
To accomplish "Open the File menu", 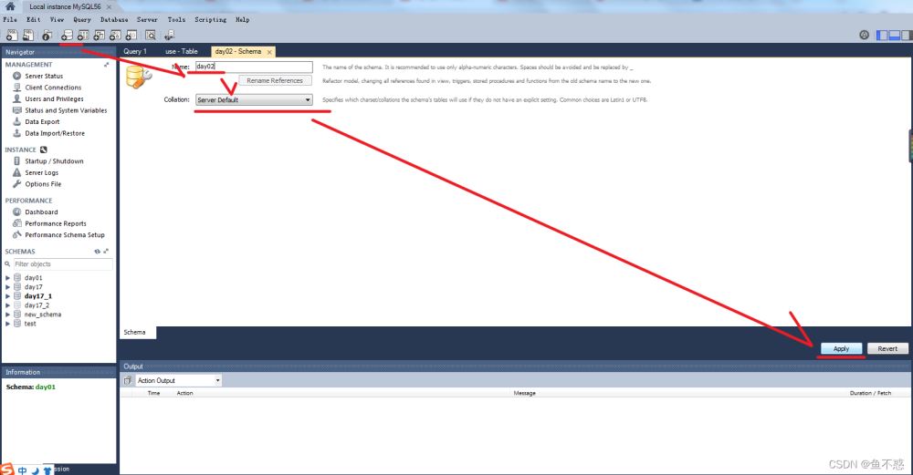I will point(10,20).
